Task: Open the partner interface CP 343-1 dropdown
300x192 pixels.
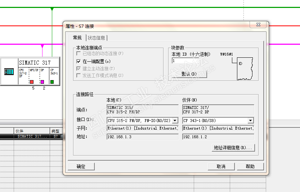Action: point(250,121)
